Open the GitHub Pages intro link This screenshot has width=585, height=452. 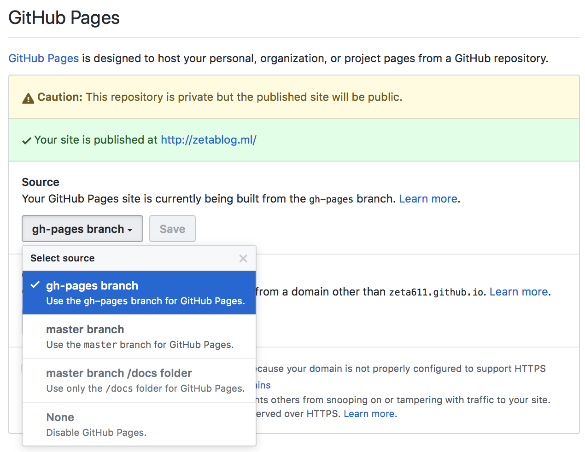44,58
